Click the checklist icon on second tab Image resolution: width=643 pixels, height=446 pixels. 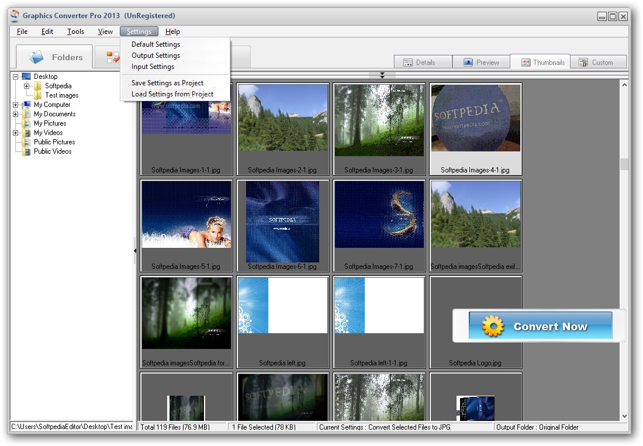coord(113,57)
